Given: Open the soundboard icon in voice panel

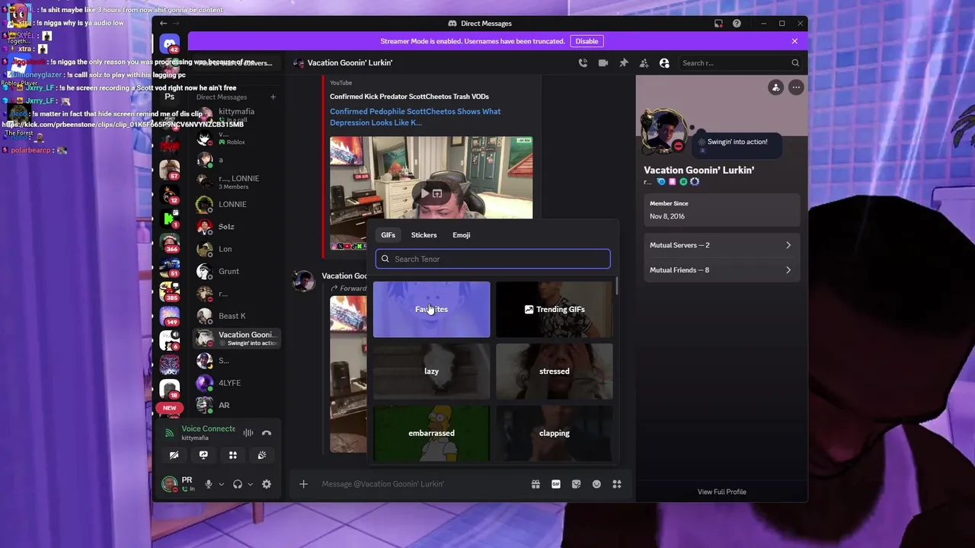Looking at the screenshot, I should click(262, 455).
